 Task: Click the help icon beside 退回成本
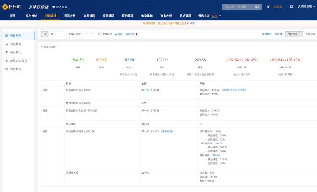(77, 173)
